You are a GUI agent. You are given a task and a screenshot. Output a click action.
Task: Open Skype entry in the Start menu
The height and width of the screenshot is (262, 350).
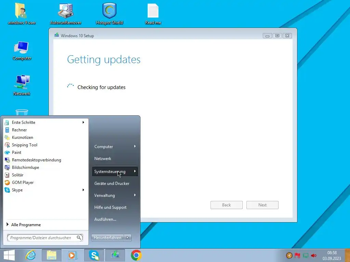click(45, 190)
